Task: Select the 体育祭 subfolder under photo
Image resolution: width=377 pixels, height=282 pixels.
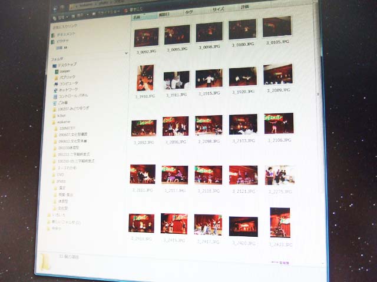Action: [61, 202]
